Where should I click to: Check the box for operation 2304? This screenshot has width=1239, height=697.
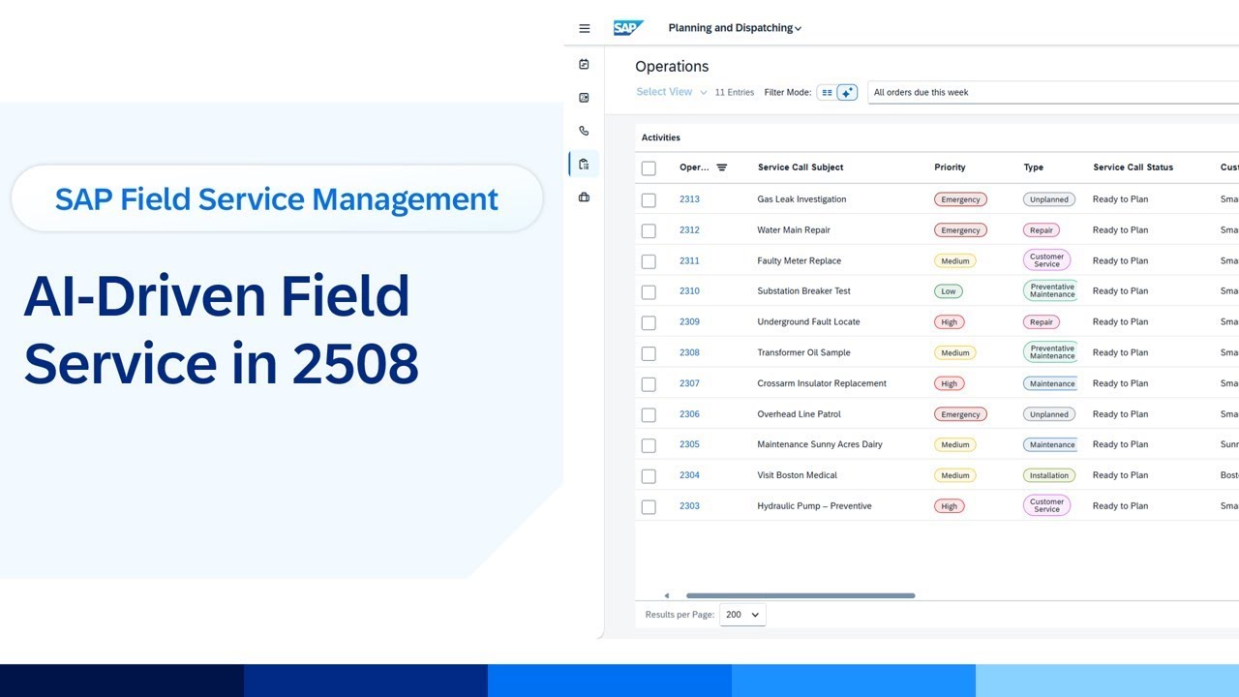[649, 476]
